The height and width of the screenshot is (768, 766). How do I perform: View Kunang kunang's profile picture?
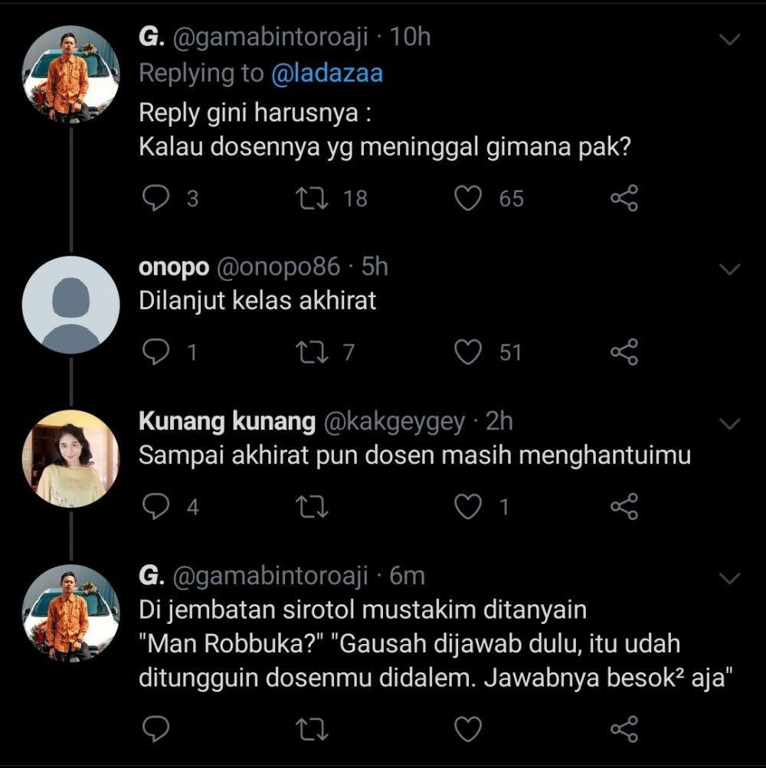click(70, 459)
